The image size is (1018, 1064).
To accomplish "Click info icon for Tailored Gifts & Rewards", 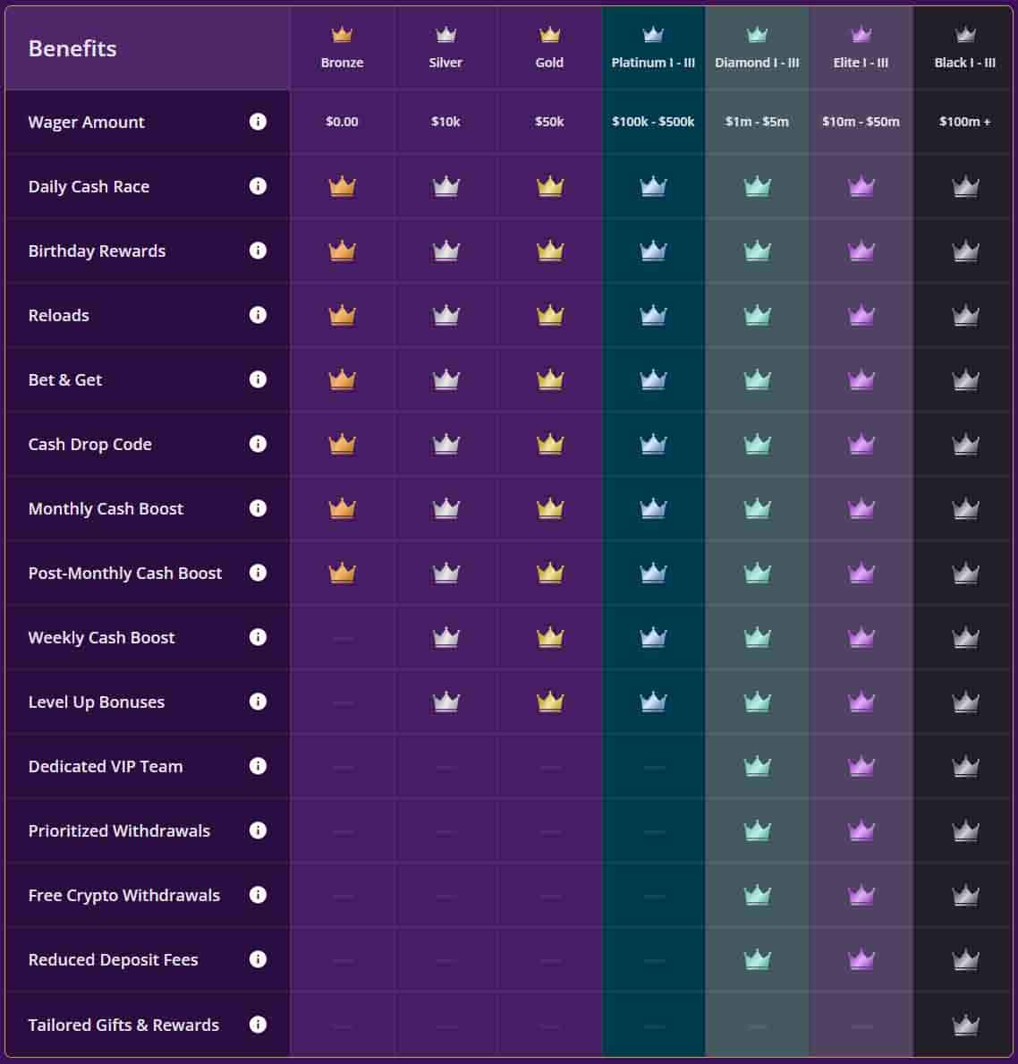I will [x=258, y=1025].
